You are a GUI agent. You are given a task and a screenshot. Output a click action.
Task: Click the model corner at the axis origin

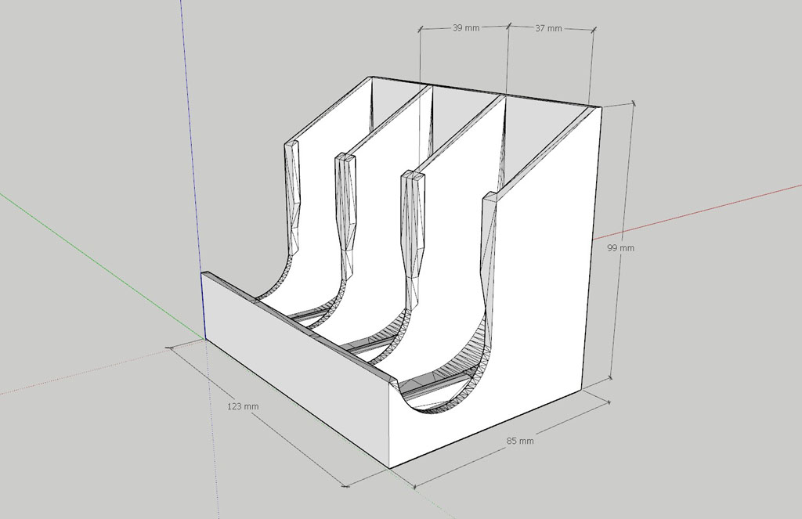(204, 338)
